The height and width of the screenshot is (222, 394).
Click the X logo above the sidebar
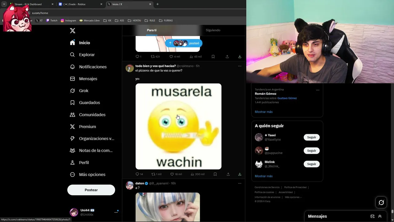(73, 31)
